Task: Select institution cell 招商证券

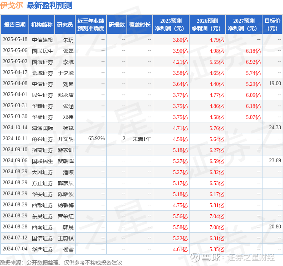Action: (x=43, y=150)
